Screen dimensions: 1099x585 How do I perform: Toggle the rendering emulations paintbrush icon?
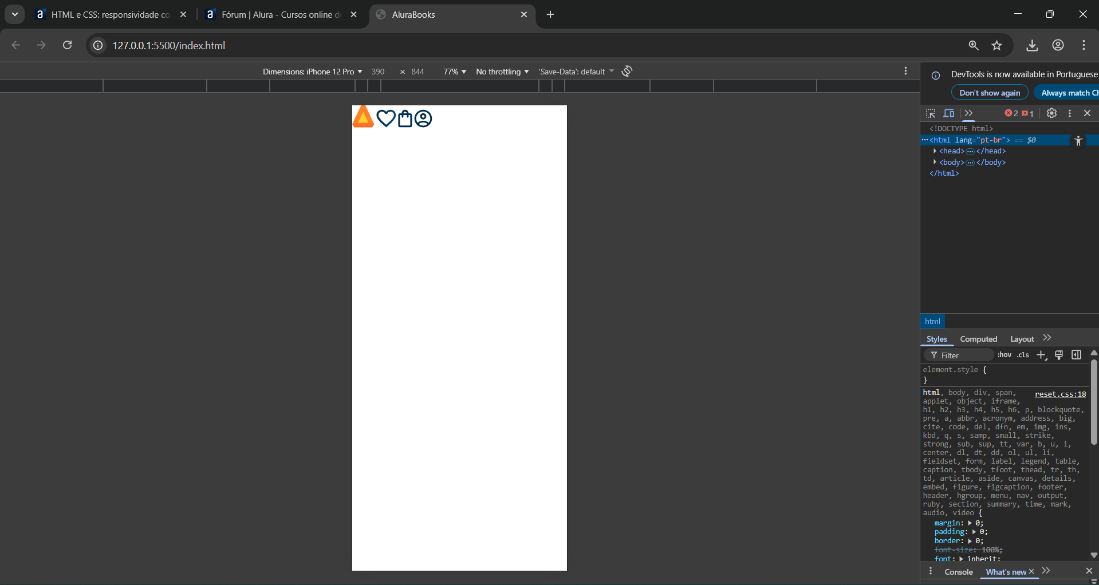coord(1059,355)
